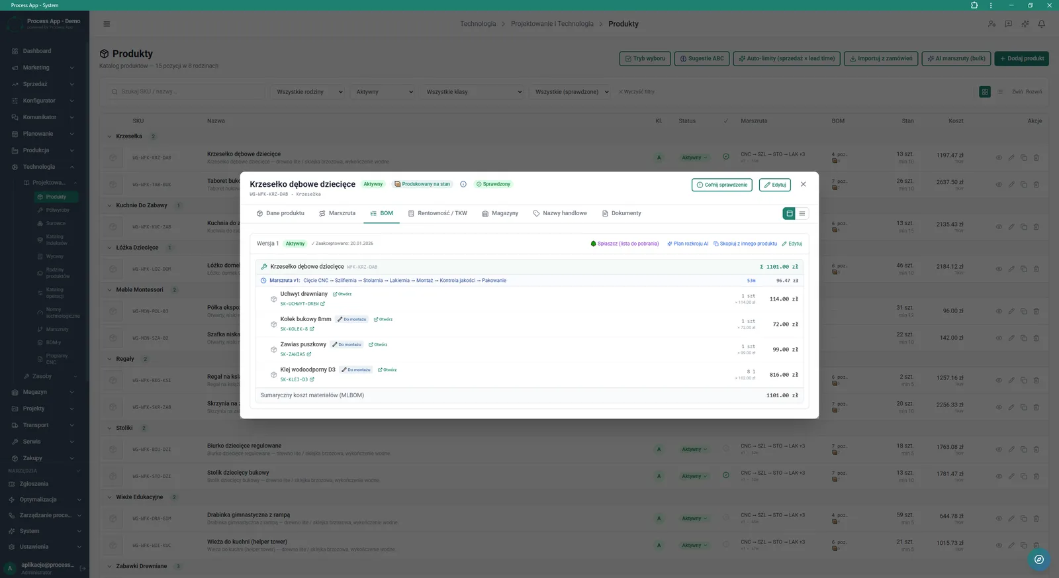1059x578 pixels.
Task: Click eye icon on Drabinka gimnastyczna row
Action: [999, 518]
